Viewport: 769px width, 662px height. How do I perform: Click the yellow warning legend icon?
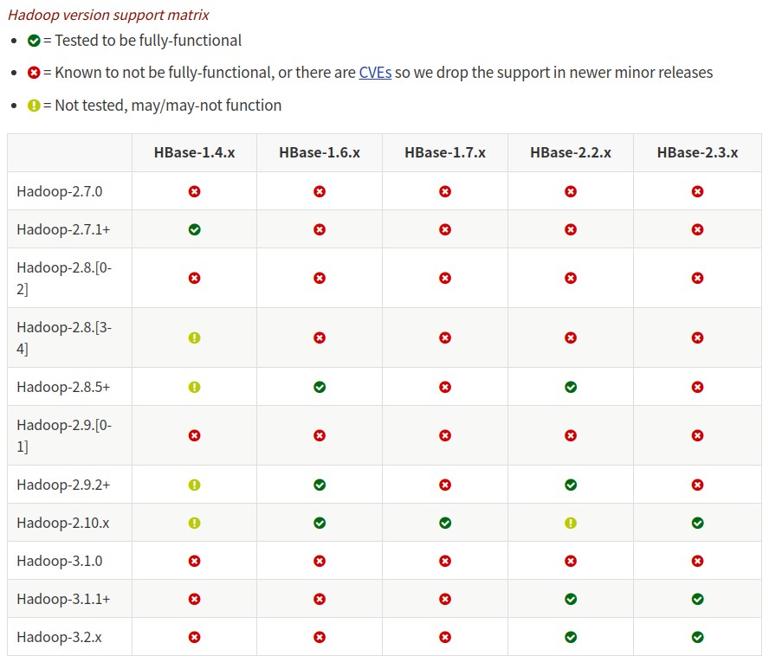34,106
